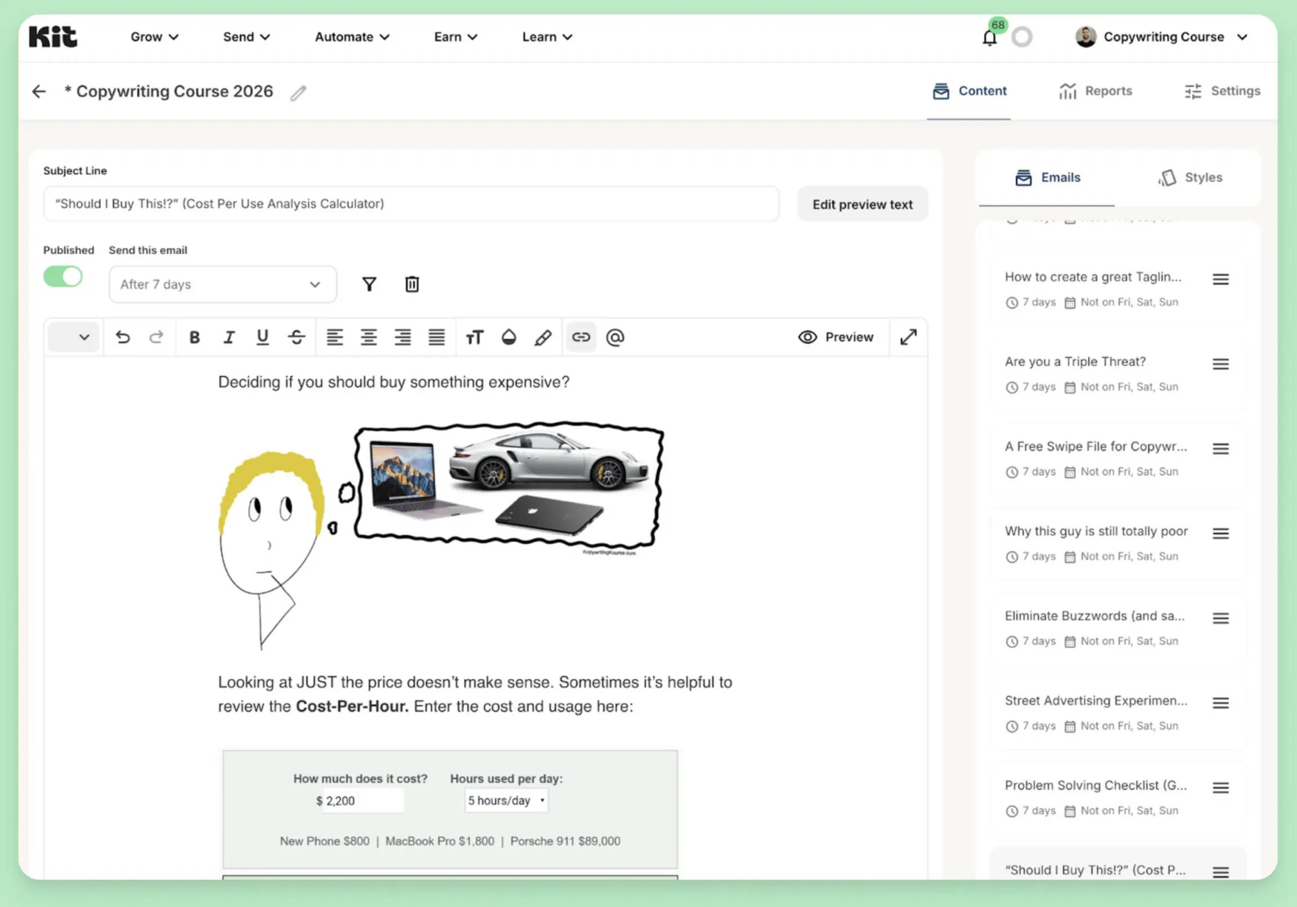The width and height of the screenshot is (1297, 907).
Task: Toggle center text alignment
Action: tap(369, 337)
